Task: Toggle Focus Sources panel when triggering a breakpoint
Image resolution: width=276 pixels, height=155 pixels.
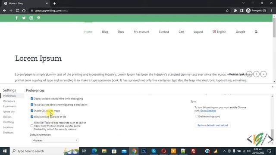Action: point(32,105)
